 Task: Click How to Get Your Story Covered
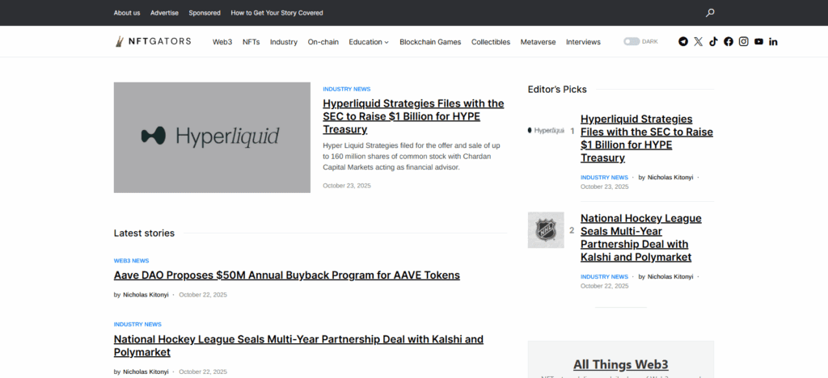[x=277, y=13]
